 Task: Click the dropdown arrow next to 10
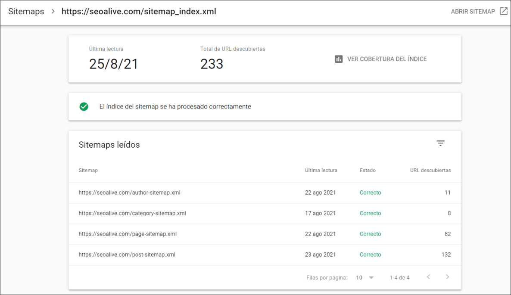[x=371, y=277]
